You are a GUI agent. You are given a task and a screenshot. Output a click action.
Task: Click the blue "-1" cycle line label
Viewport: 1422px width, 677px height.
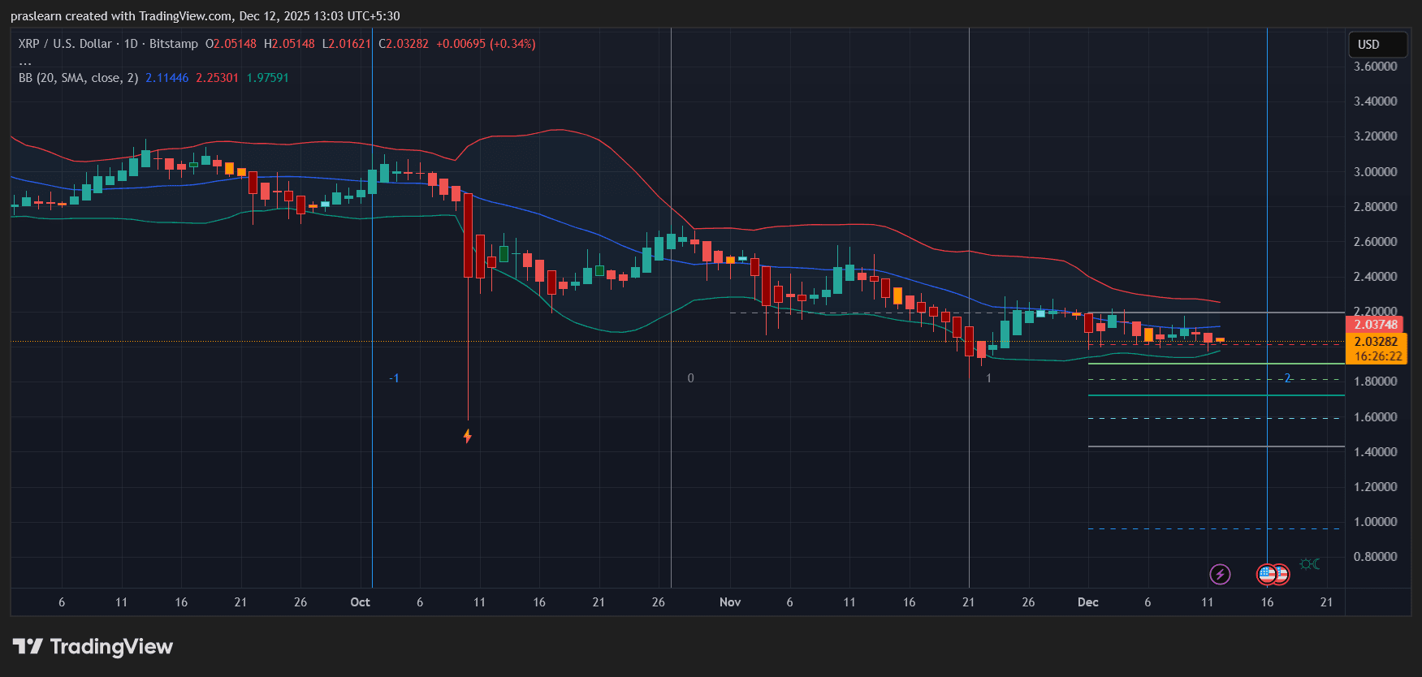[394, 378]
